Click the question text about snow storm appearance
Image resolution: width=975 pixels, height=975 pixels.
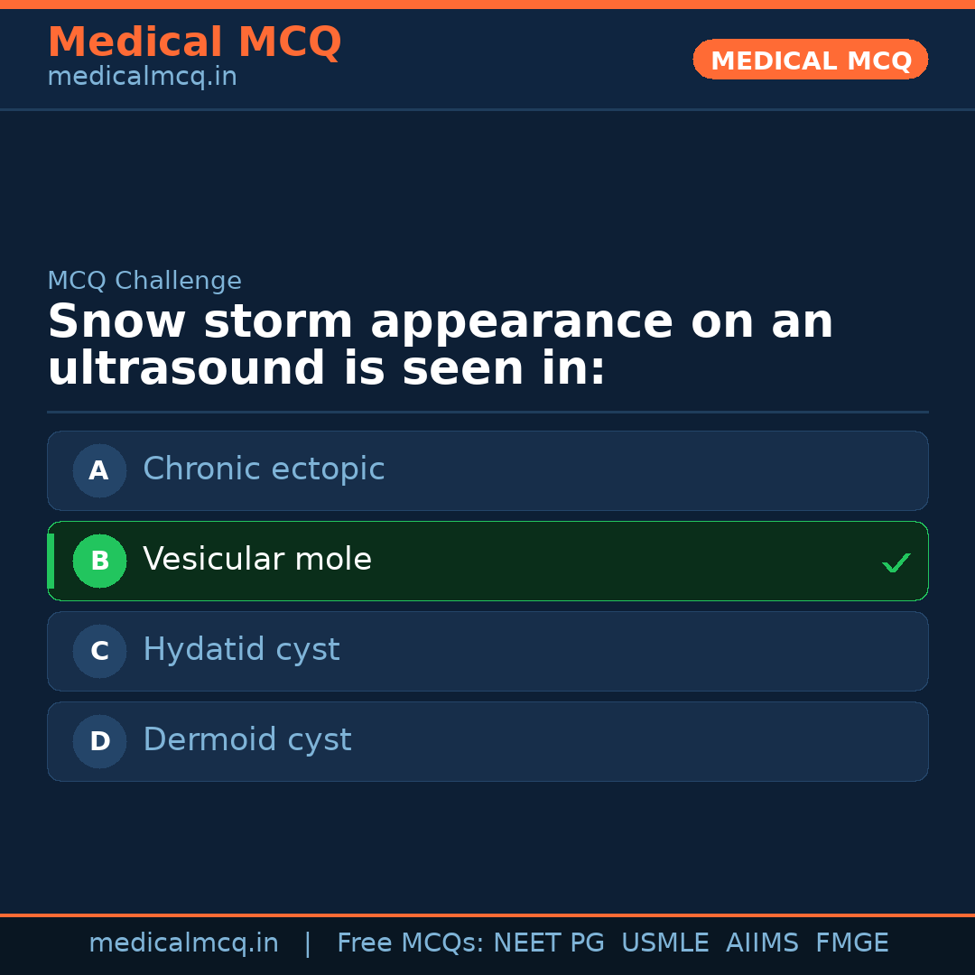click(441, 343)
